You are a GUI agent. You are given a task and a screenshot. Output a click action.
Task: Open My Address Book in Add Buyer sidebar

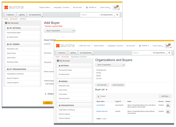tap(22, 37)
